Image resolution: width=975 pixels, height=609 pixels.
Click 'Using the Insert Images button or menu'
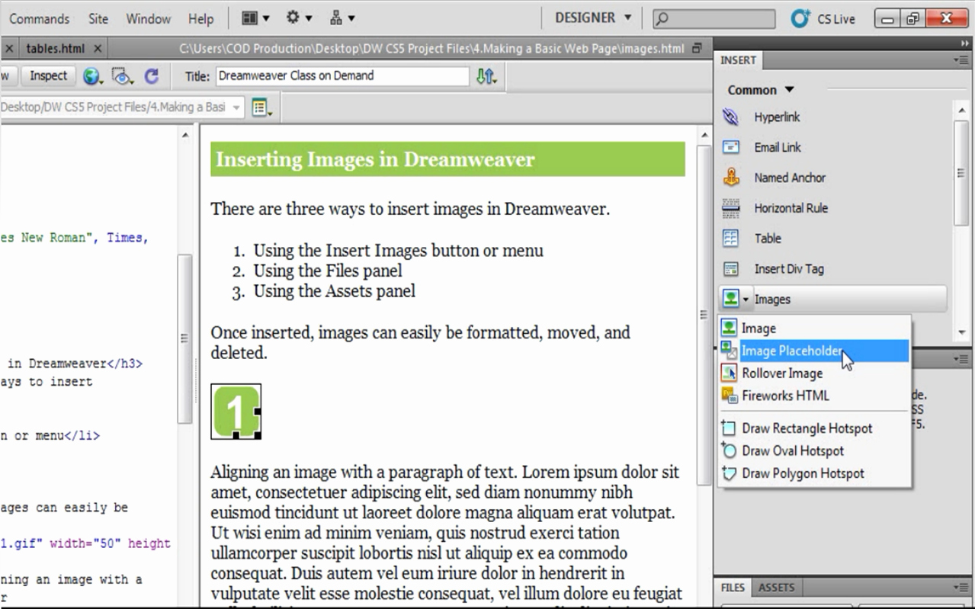[x=399, y=250]
